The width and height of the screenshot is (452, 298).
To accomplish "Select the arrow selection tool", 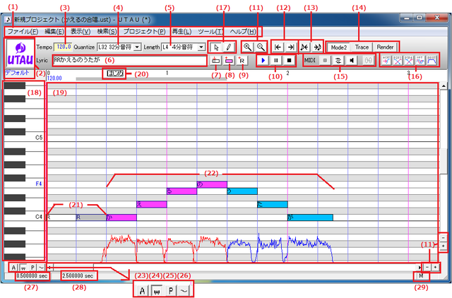I will [x=216, y=47].
